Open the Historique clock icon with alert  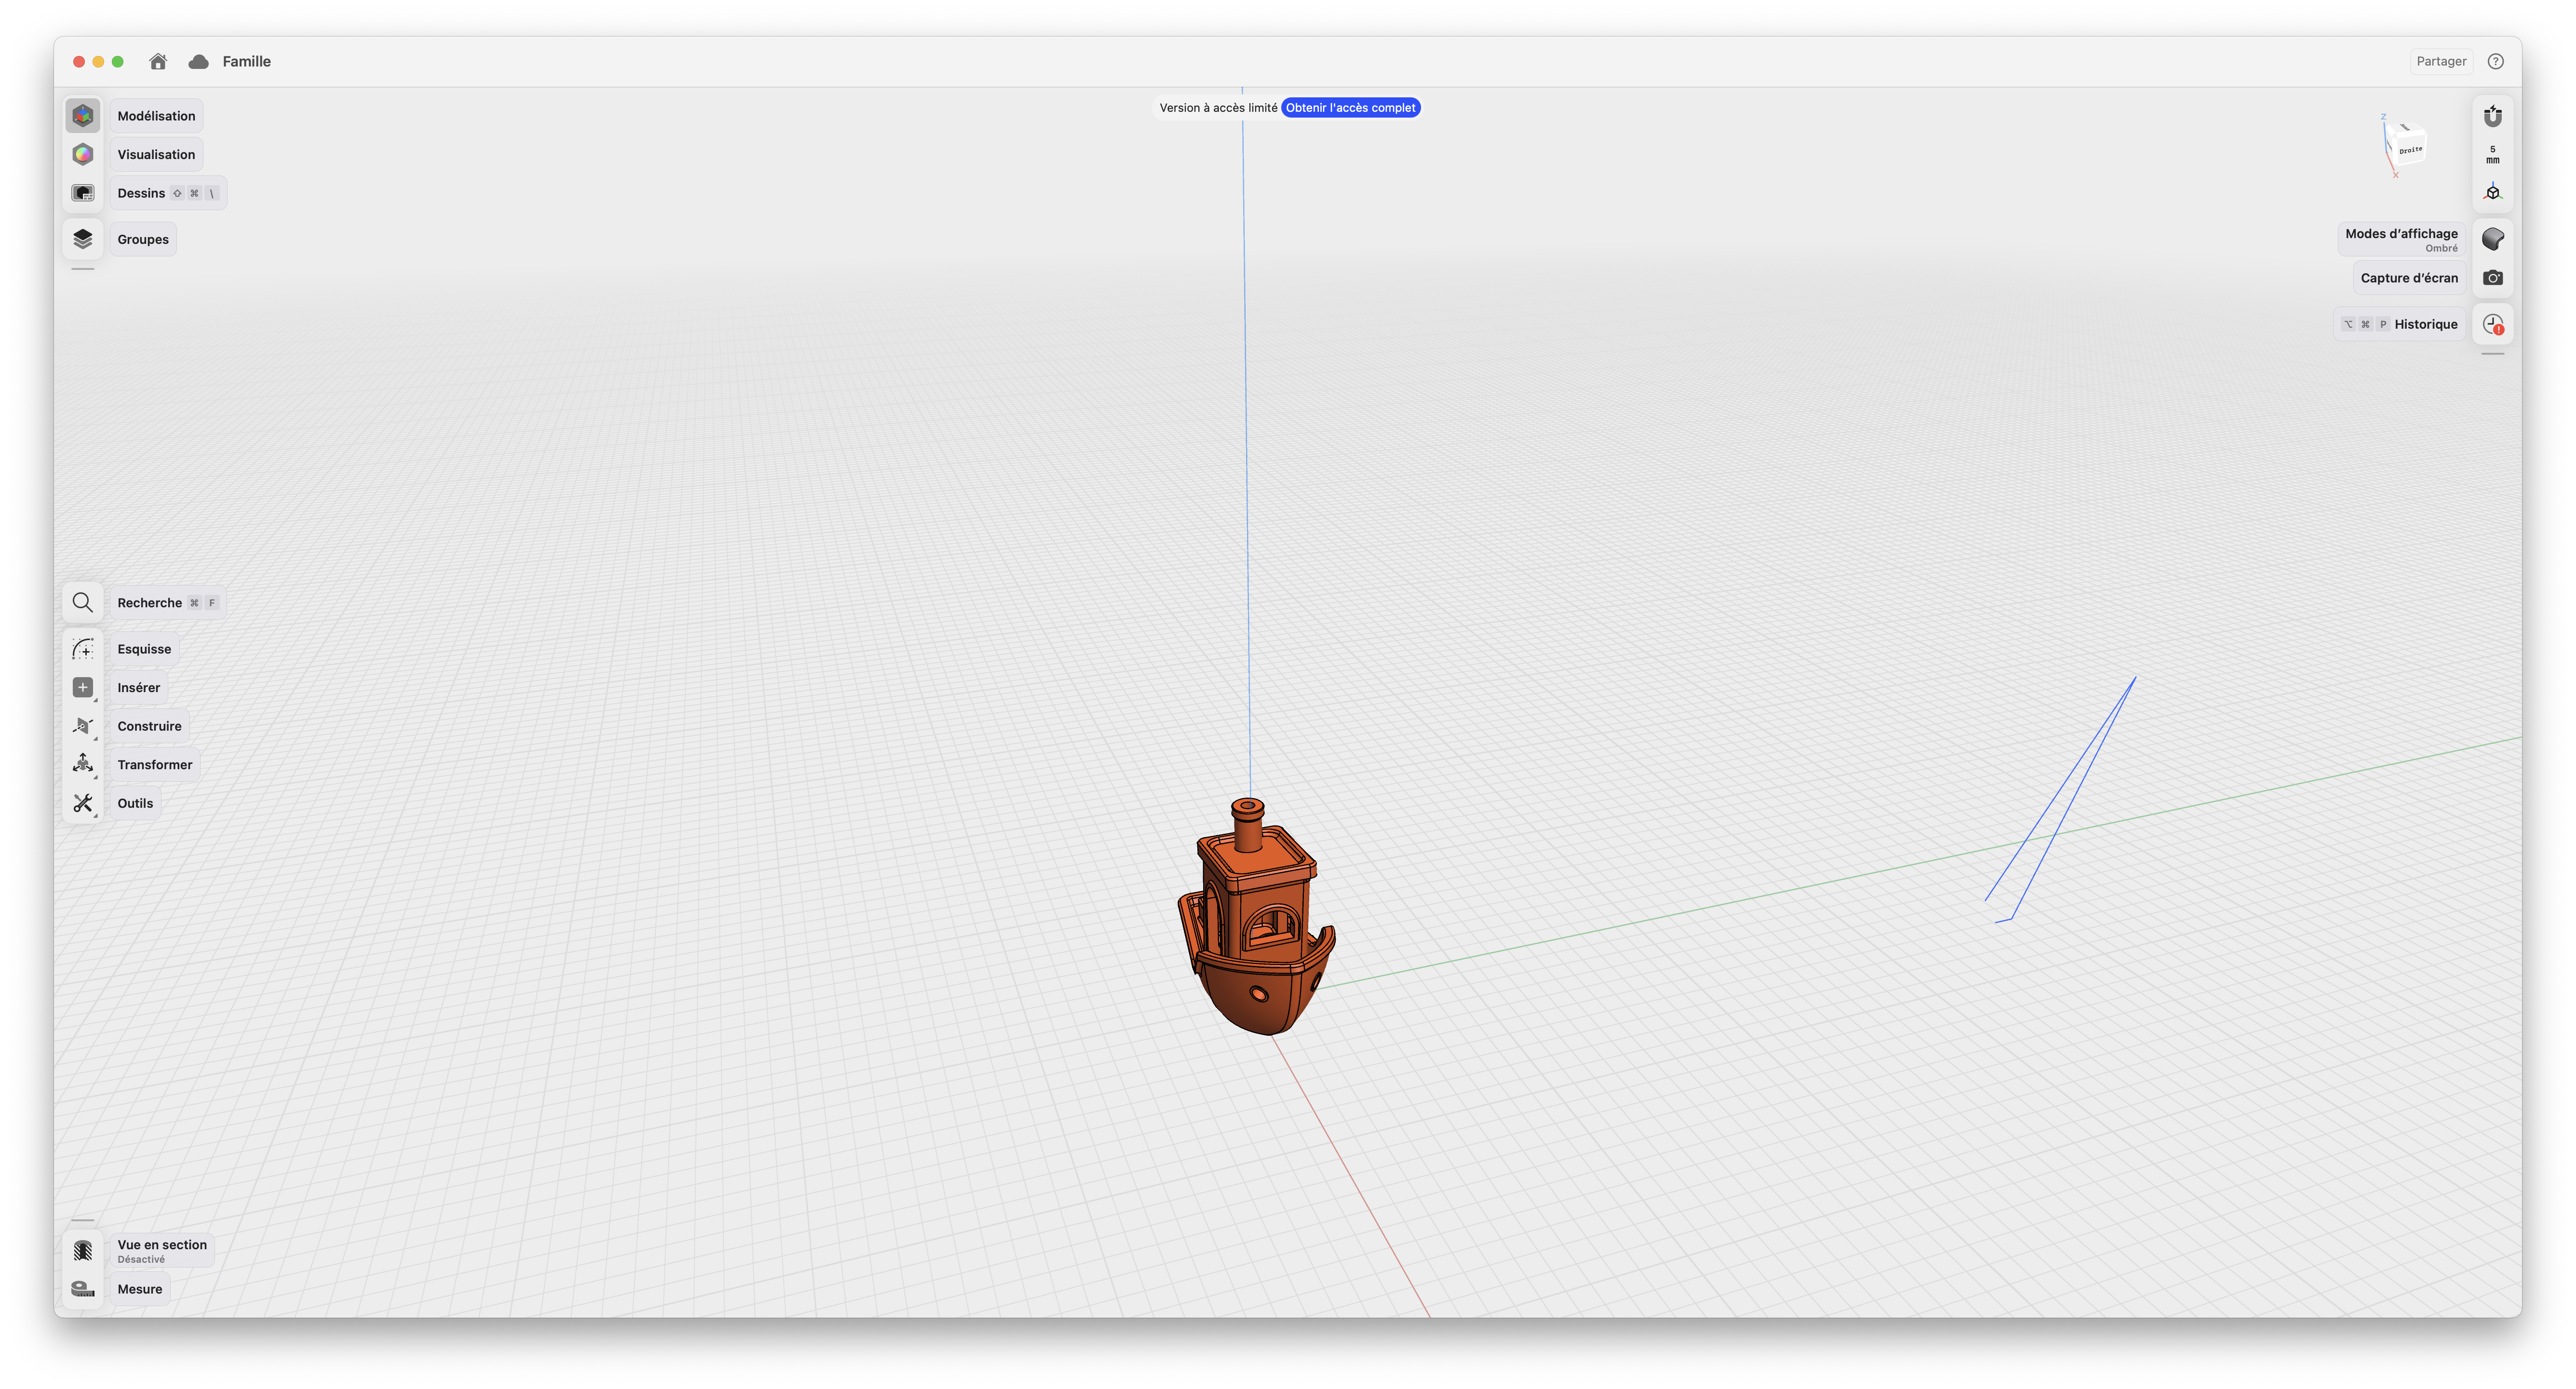(x=2493, y=324)
